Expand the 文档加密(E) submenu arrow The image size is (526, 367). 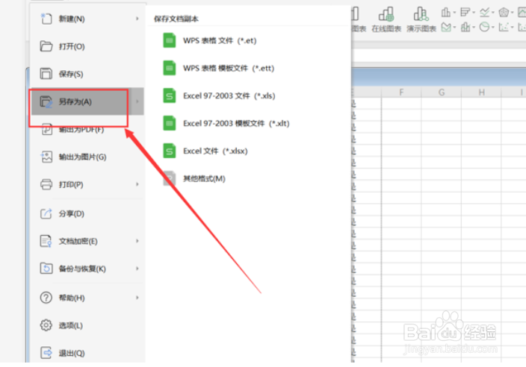coord(137,241)
